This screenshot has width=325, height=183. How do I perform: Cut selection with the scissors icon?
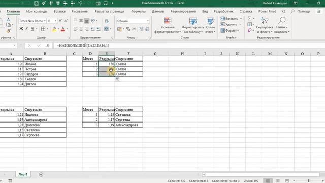[x=8, y=19]
